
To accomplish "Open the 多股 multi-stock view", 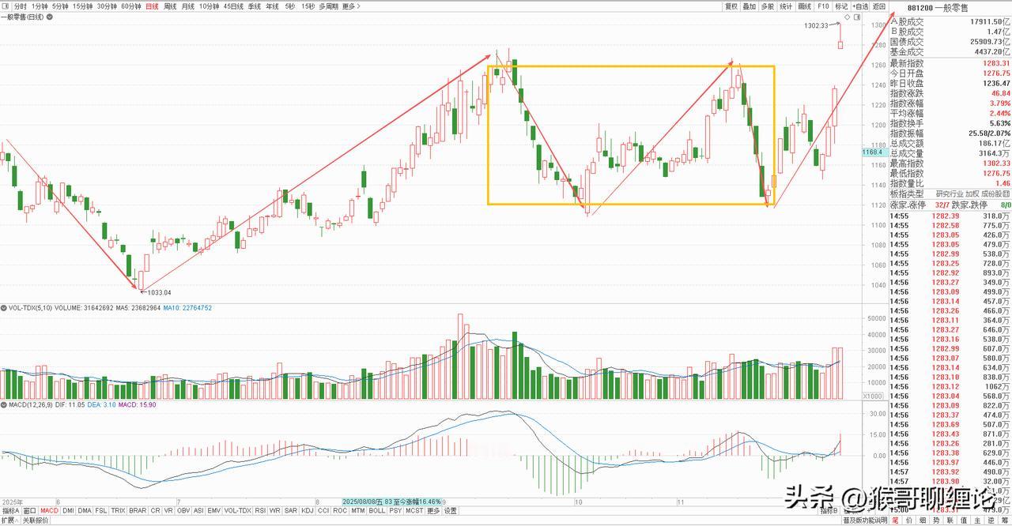I will pyautogui.click(x=768, y=6).
